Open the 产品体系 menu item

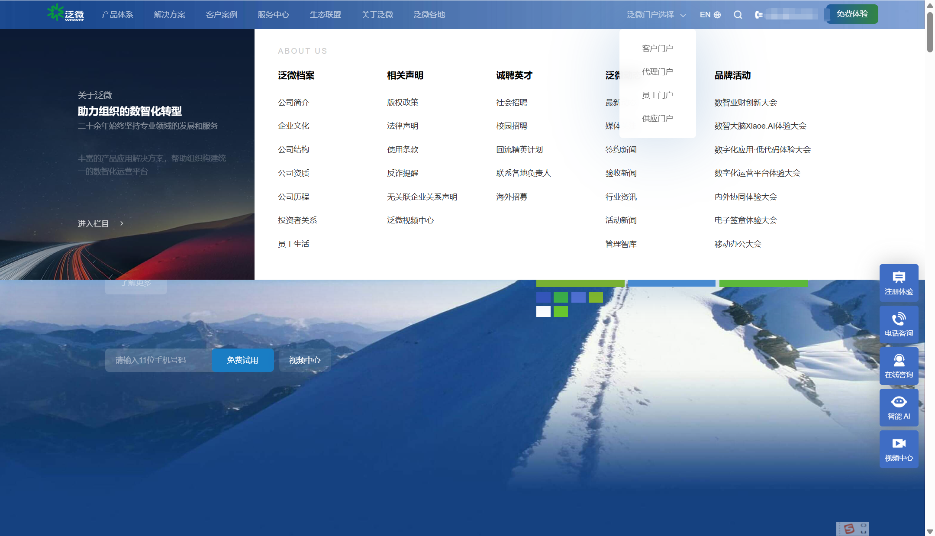click(x=117, y=15)
